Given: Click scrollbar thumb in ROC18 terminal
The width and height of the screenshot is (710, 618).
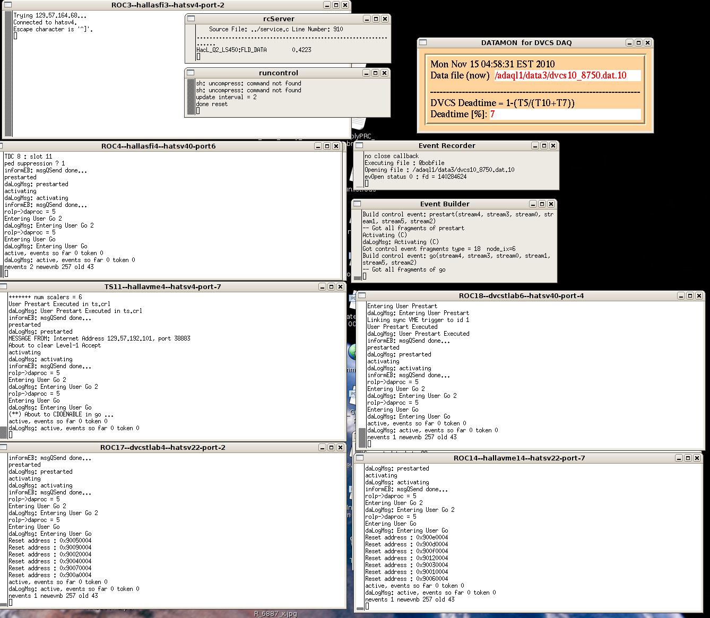Looking at the screenshot, I should 362,438.
